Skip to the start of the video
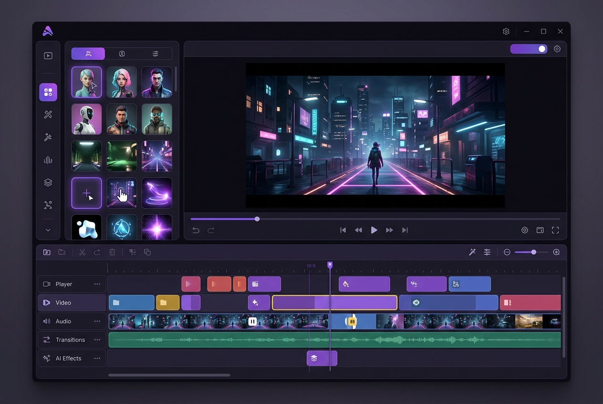603x404 pixels. click(x=343, y=230)
